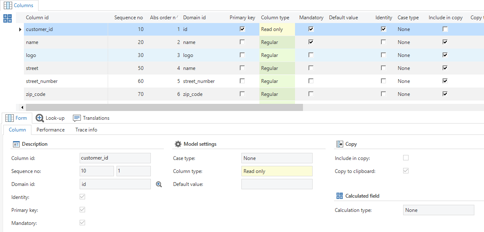The width and height of the screenshot is (484, 232).
Task: Click the Translations tab speech icon
Action: (x=77, y=118)
